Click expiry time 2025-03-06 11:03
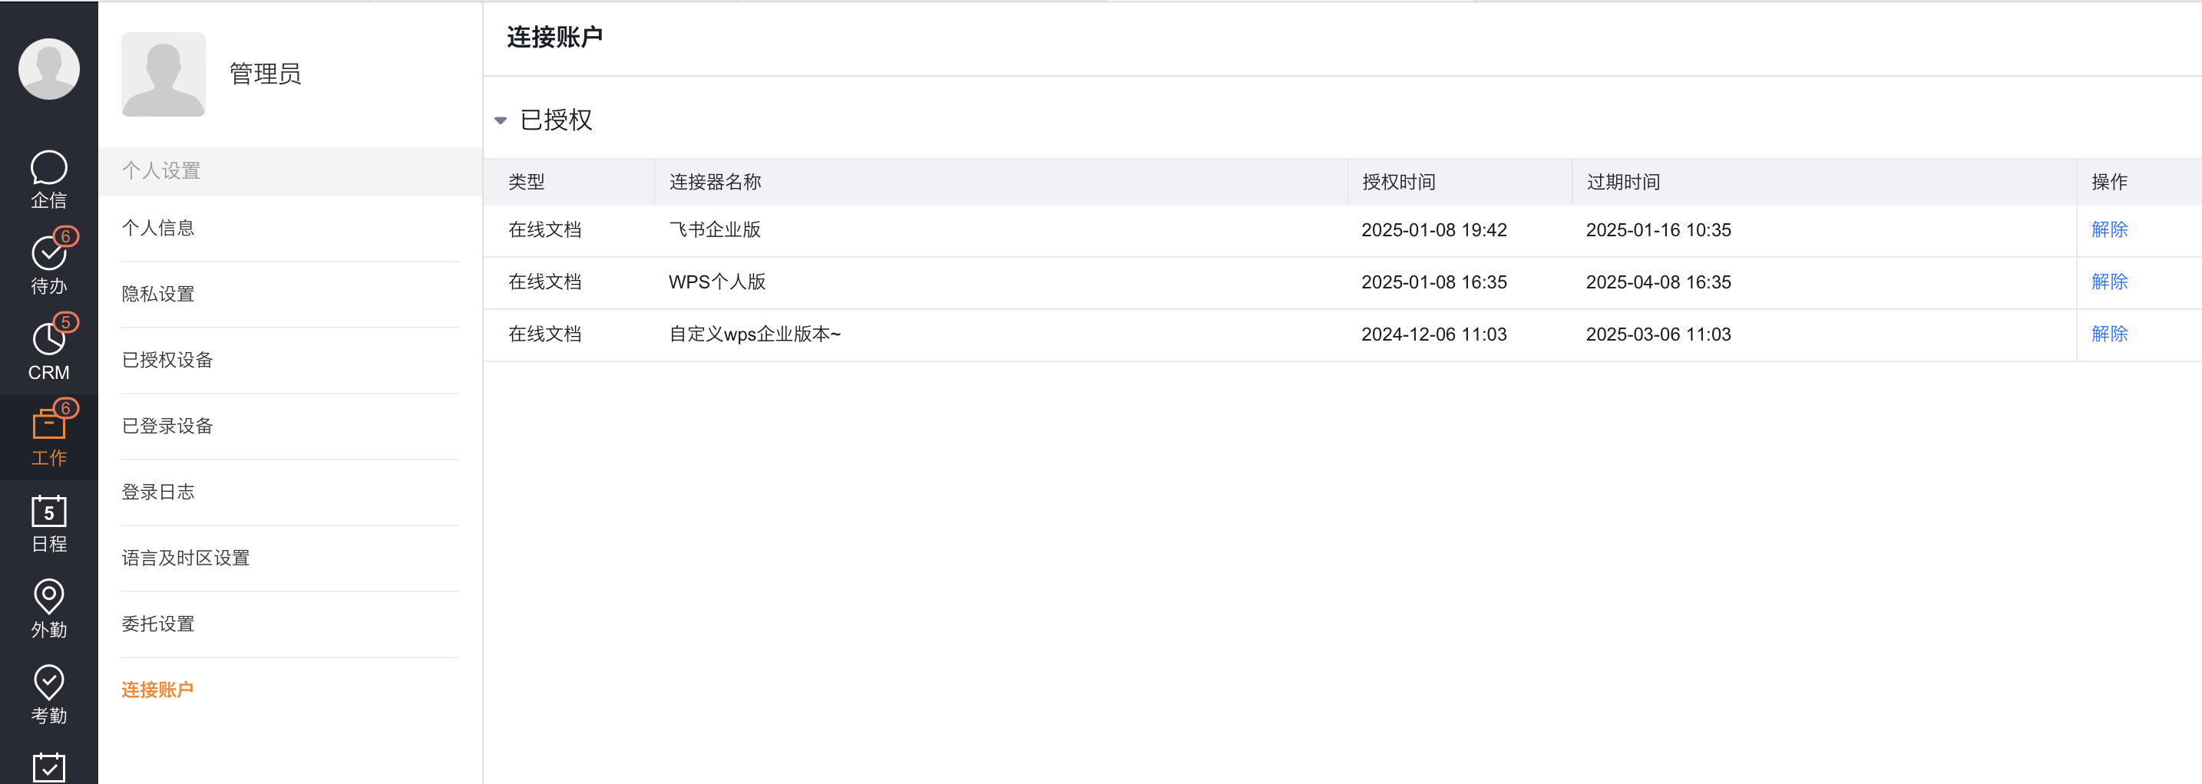 pos(1658,334)
